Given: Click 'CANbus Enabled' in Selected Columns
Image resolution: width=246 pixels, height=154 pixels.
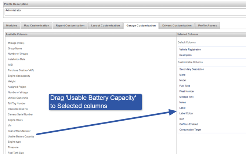Looking at the screenshot, I should pyautogui.click(x=188, y=124).
